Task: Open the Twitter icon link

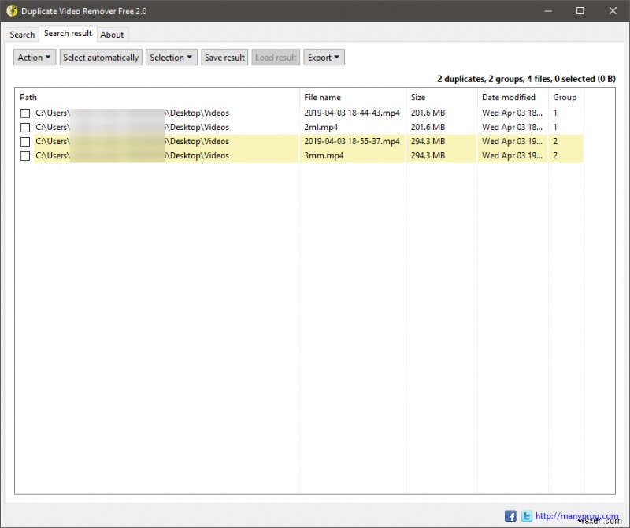Action: 527,515
